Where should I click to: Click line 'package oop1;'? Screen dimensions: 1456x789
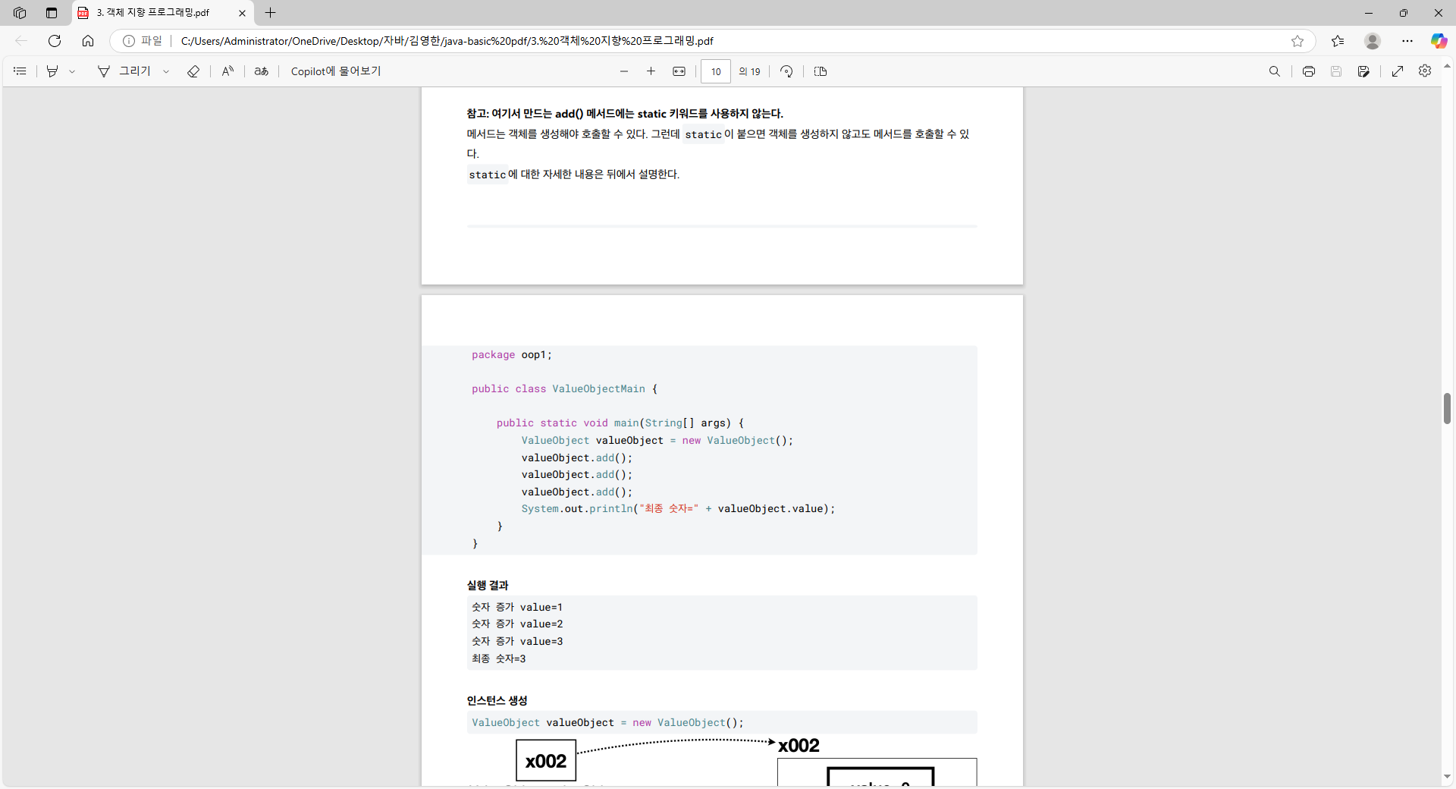pyautogui.click(x=512, y=355)
